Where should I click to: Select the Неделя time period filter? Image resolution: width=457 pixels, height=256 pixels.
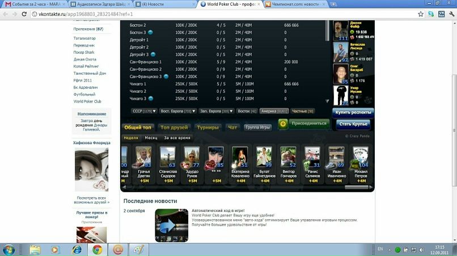(x=130, y=138)
